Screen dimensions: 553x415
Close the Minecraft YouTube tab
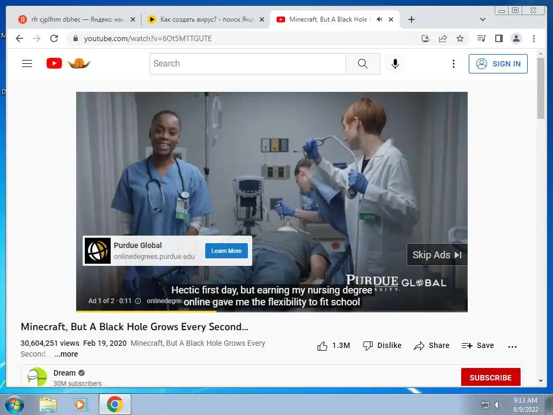coord(391,20)
